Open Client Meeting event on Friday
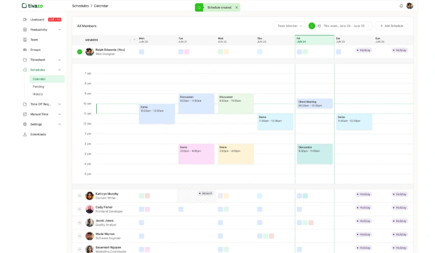Screen dimensions: 435x253 315,103
